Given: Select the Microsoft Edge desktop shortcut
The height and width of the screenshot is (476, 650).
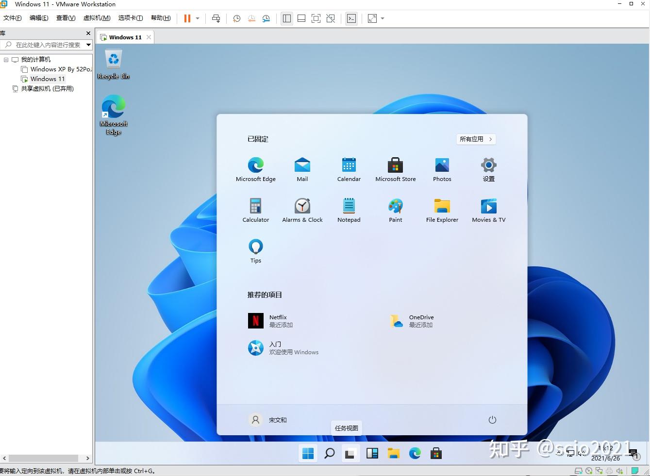Looking at the screenshot, I should pos(114,115).
